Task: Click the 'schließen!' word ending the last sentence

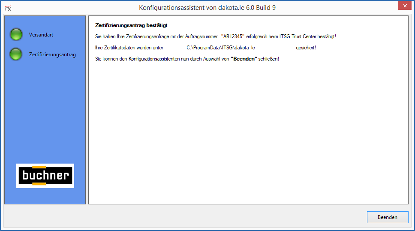Action: [x=269, y=58]
